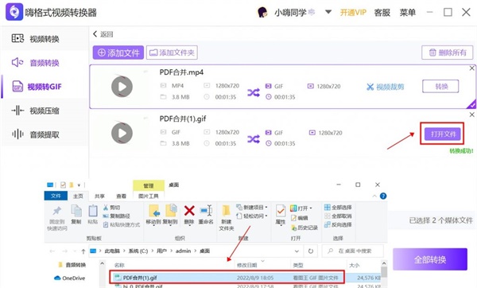Click the refresh icon beside the address bar
The image size is (477, 288).
(x=311, y=251)
